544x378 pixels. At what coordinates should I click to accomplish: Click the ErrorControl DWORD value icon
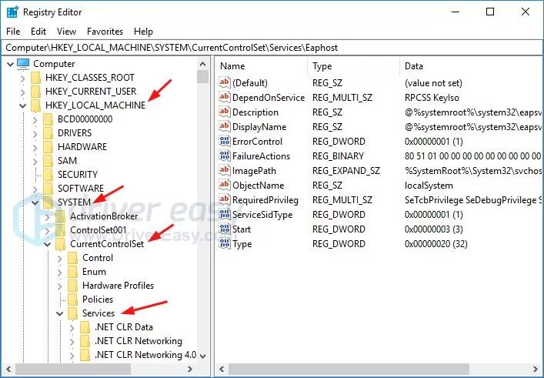[225, 142]
